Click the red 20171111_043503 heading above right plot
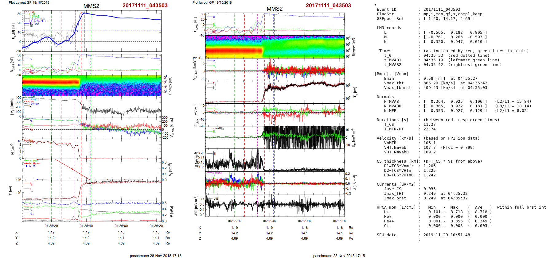Screen dimensions: 554x258 [x=328, y=6]
